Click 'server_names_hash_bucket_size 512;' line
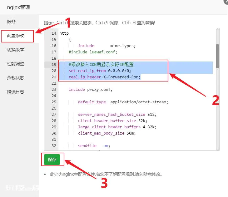The height and width of the screenshot is (197, 228). tap(117, 114)
